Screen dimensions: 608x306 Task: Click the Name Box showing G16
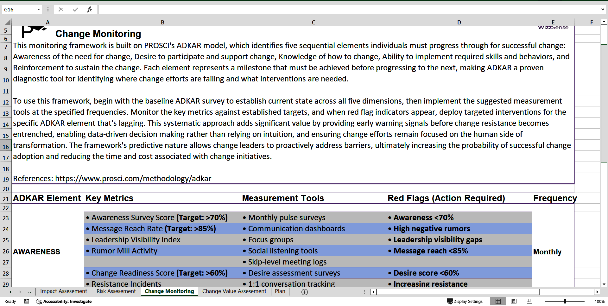(x=20, y=10)
